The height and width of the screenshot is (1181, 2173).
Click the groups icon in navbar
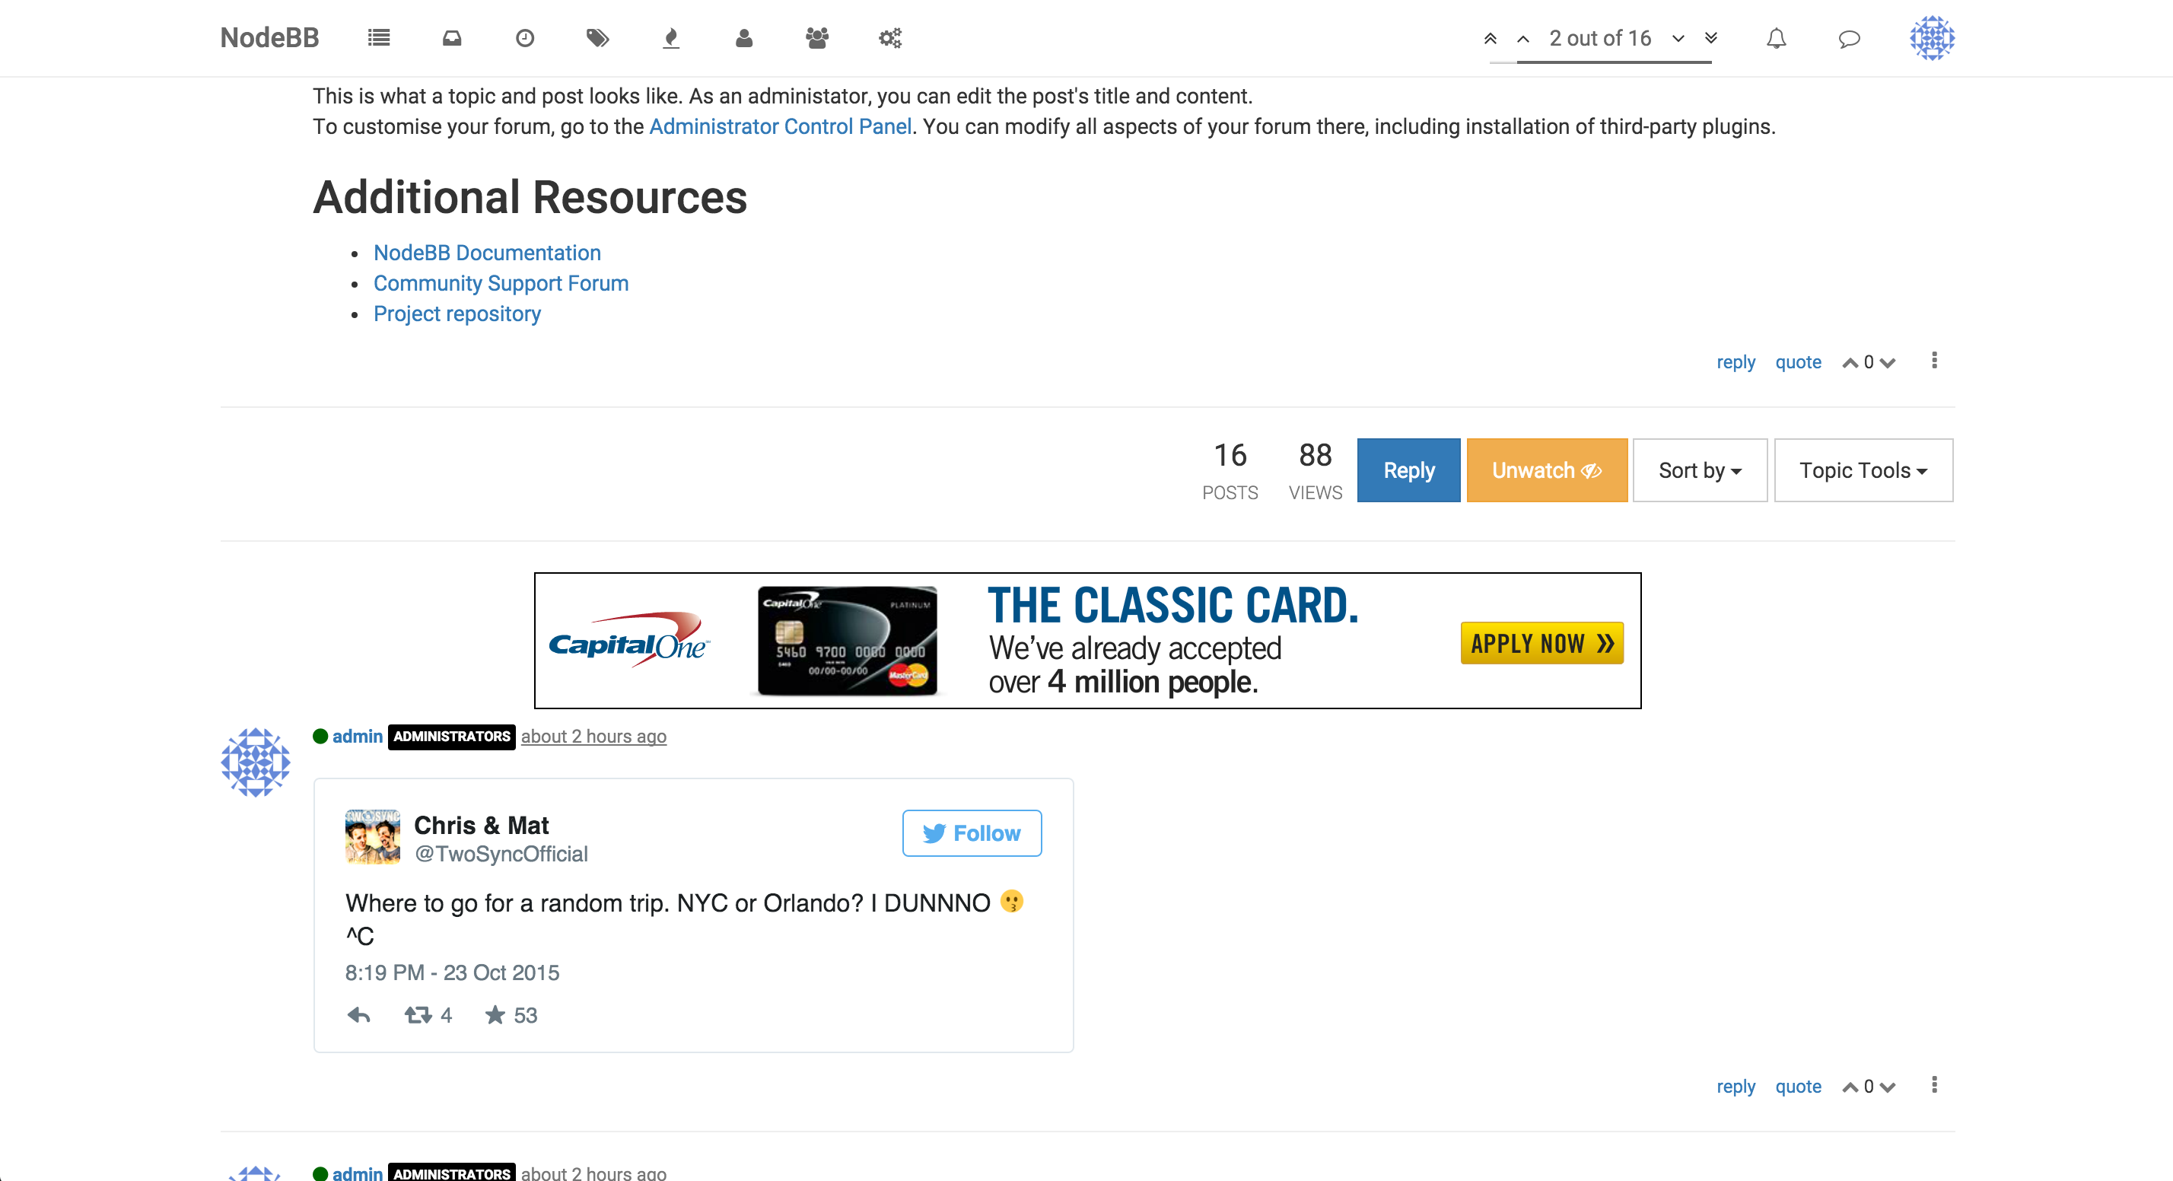[816, 38]
